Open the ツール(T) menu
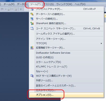Screen dimensions: 106x101 point(35,4)
